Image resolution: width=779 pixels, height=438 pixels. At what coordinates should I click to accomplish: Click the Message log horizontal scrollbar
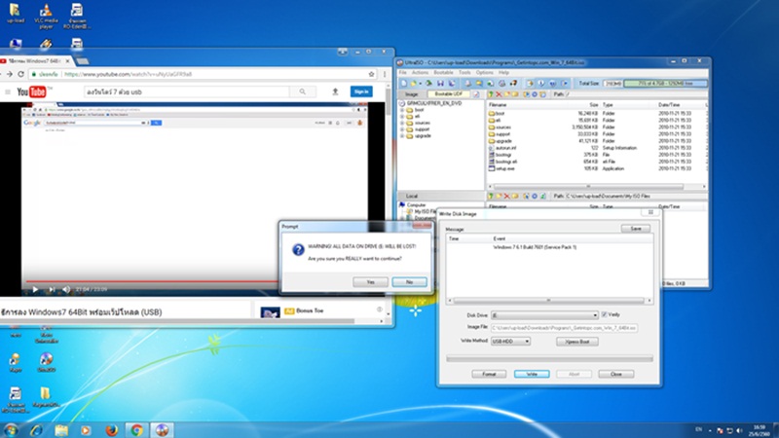[548, 301]
